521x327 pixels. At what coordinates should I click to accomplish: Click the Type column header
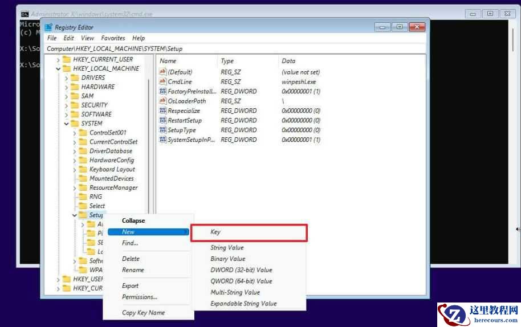(227, 61)
